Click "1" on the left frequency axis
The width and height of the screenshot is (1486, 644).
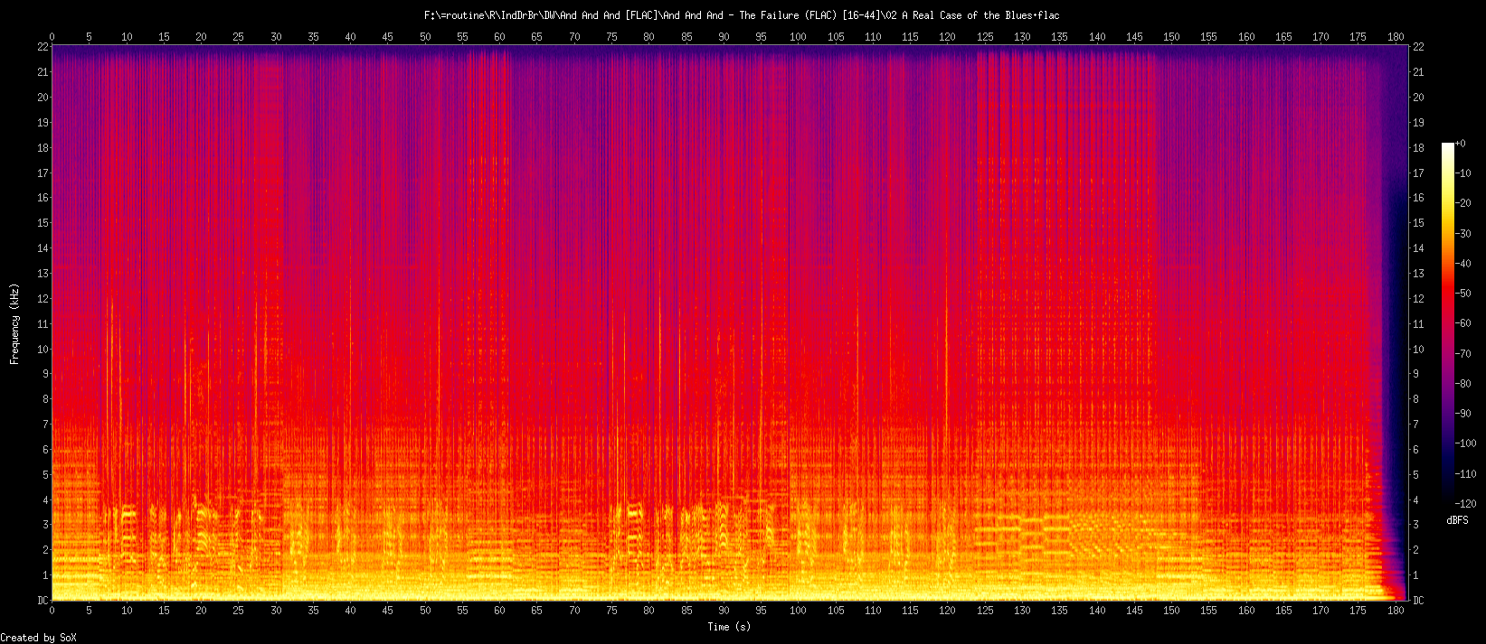point(44,575)
